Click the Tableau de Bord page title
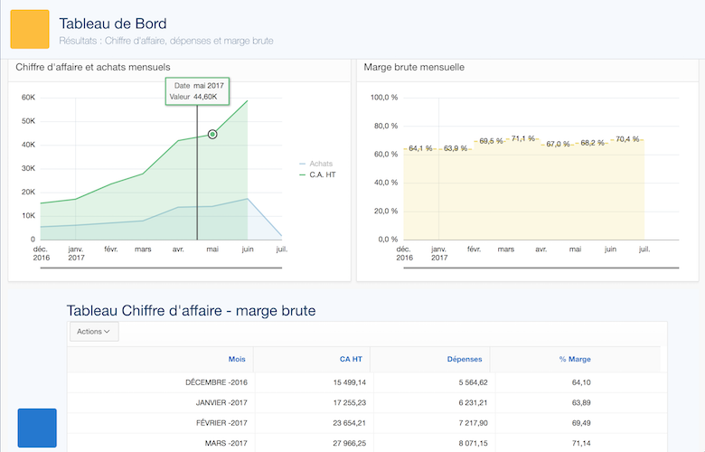The image size is (705, 452). (112, 23)
